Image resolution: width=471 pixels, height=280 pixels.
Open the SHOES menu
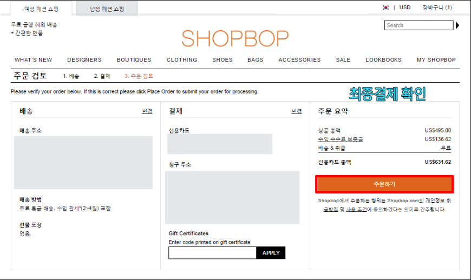[223, 60]
